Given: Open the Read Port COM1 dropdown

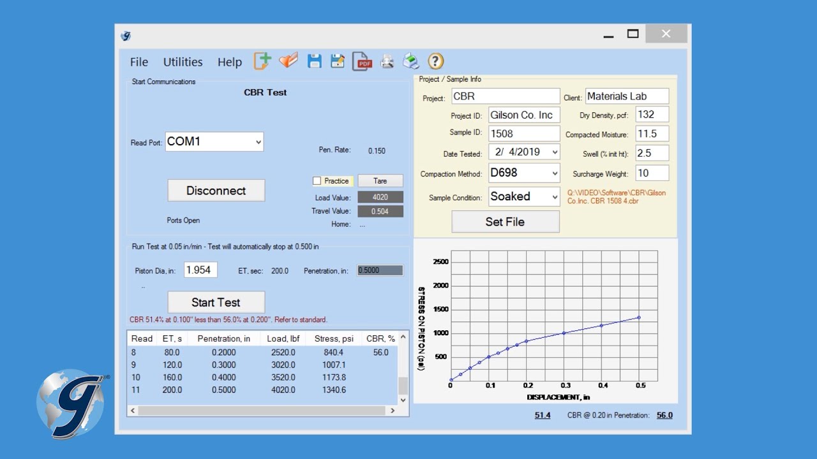Looking at the screenshot, I should [258, 142].
